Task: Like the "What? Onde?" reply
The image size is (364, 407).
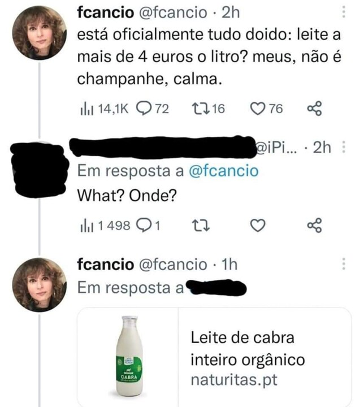Action: coord(258,226)
